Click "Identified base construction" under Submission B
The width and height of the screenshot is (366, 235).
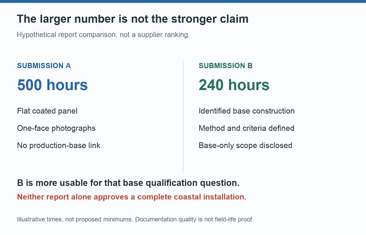point(247,111)
